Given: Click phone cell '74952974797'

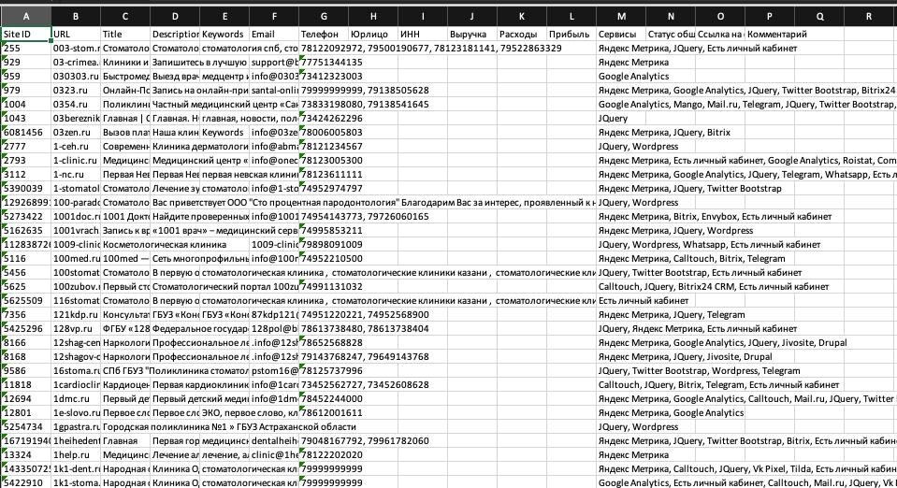Looking at the screenshot, I should 324,189.
